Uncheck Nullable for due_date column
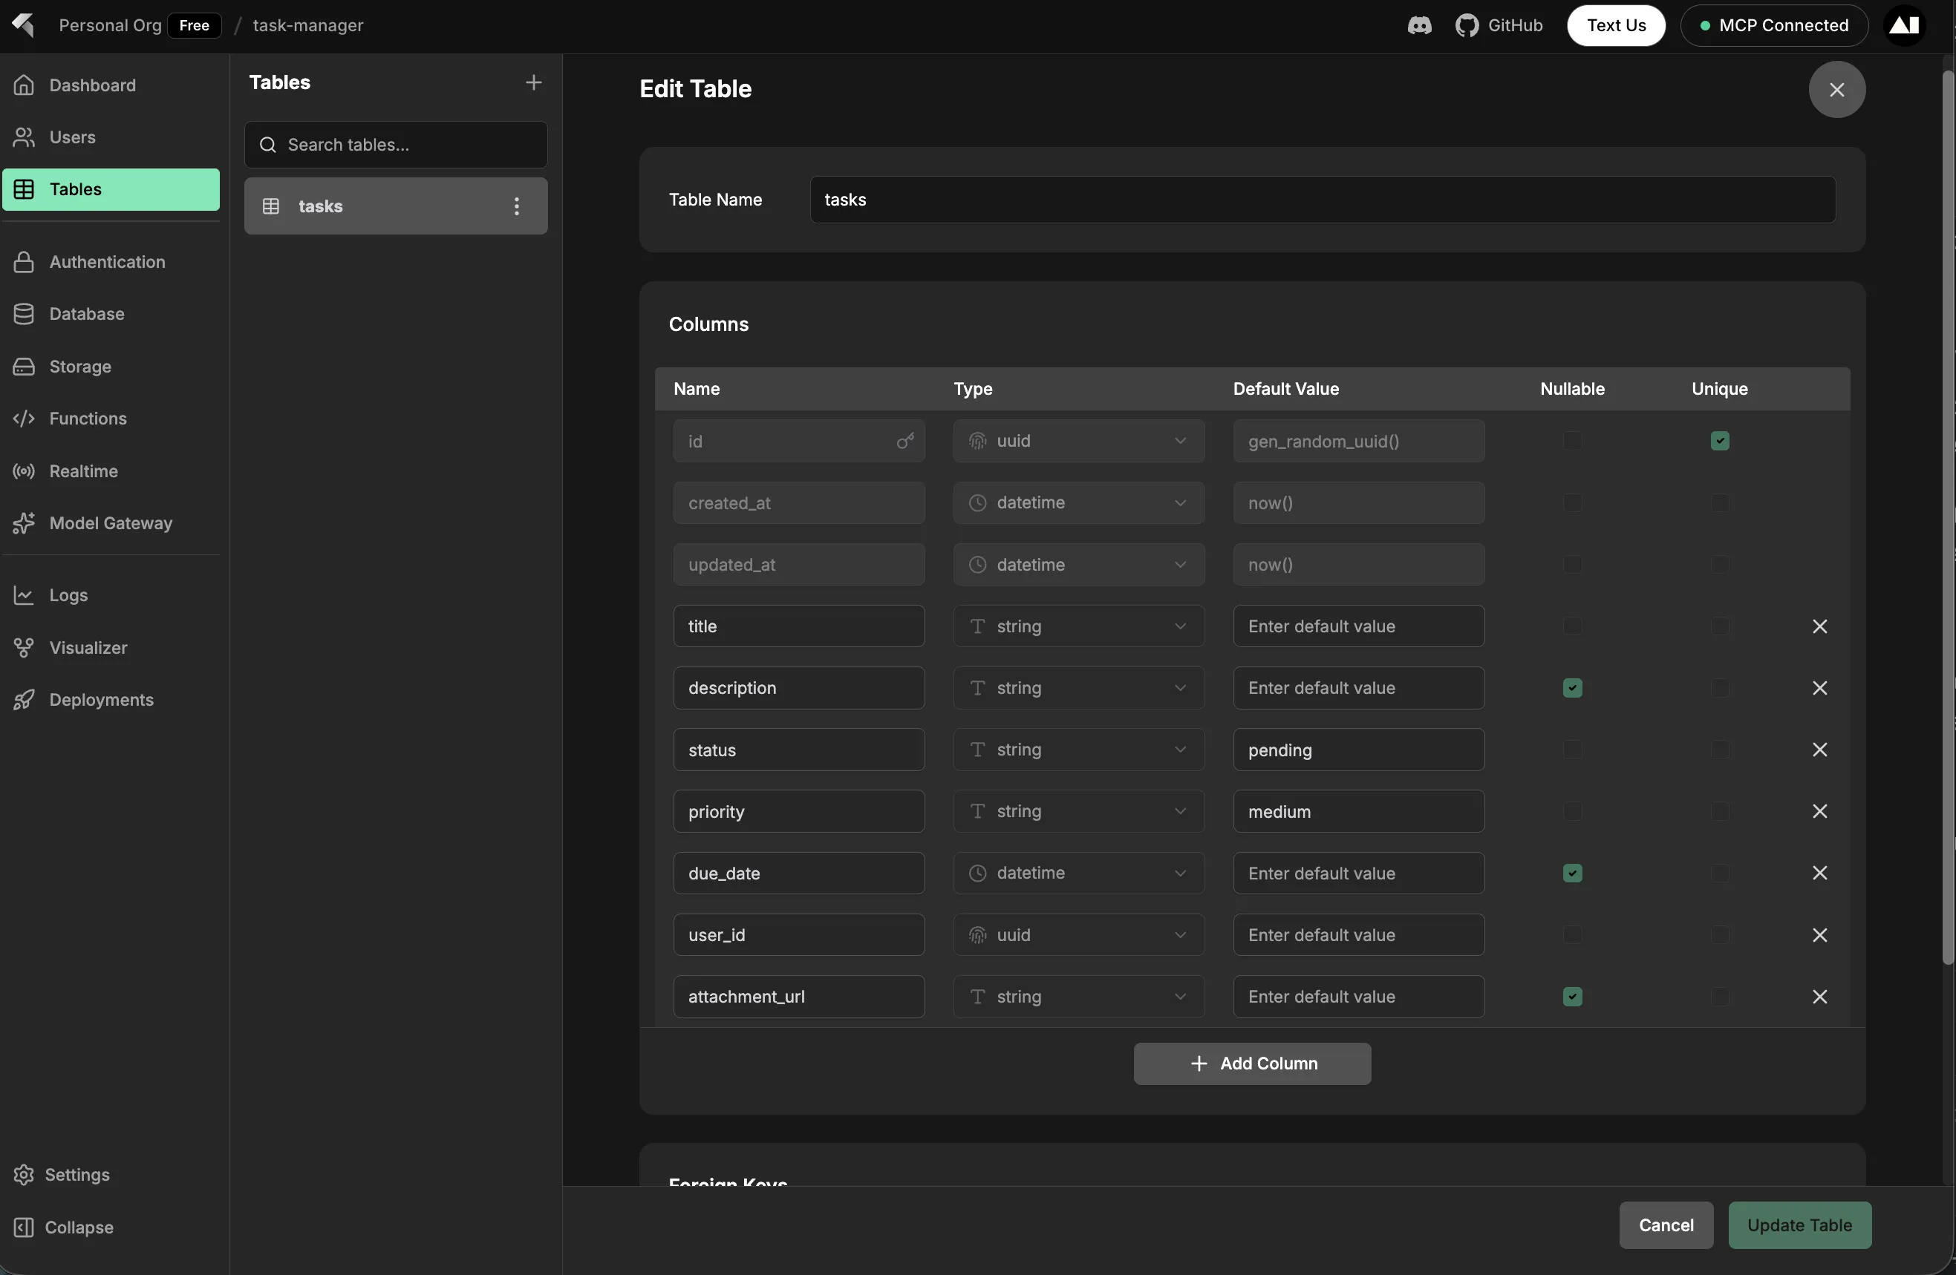This screenshot has width=1956, height=1275. click(1572, 873)
